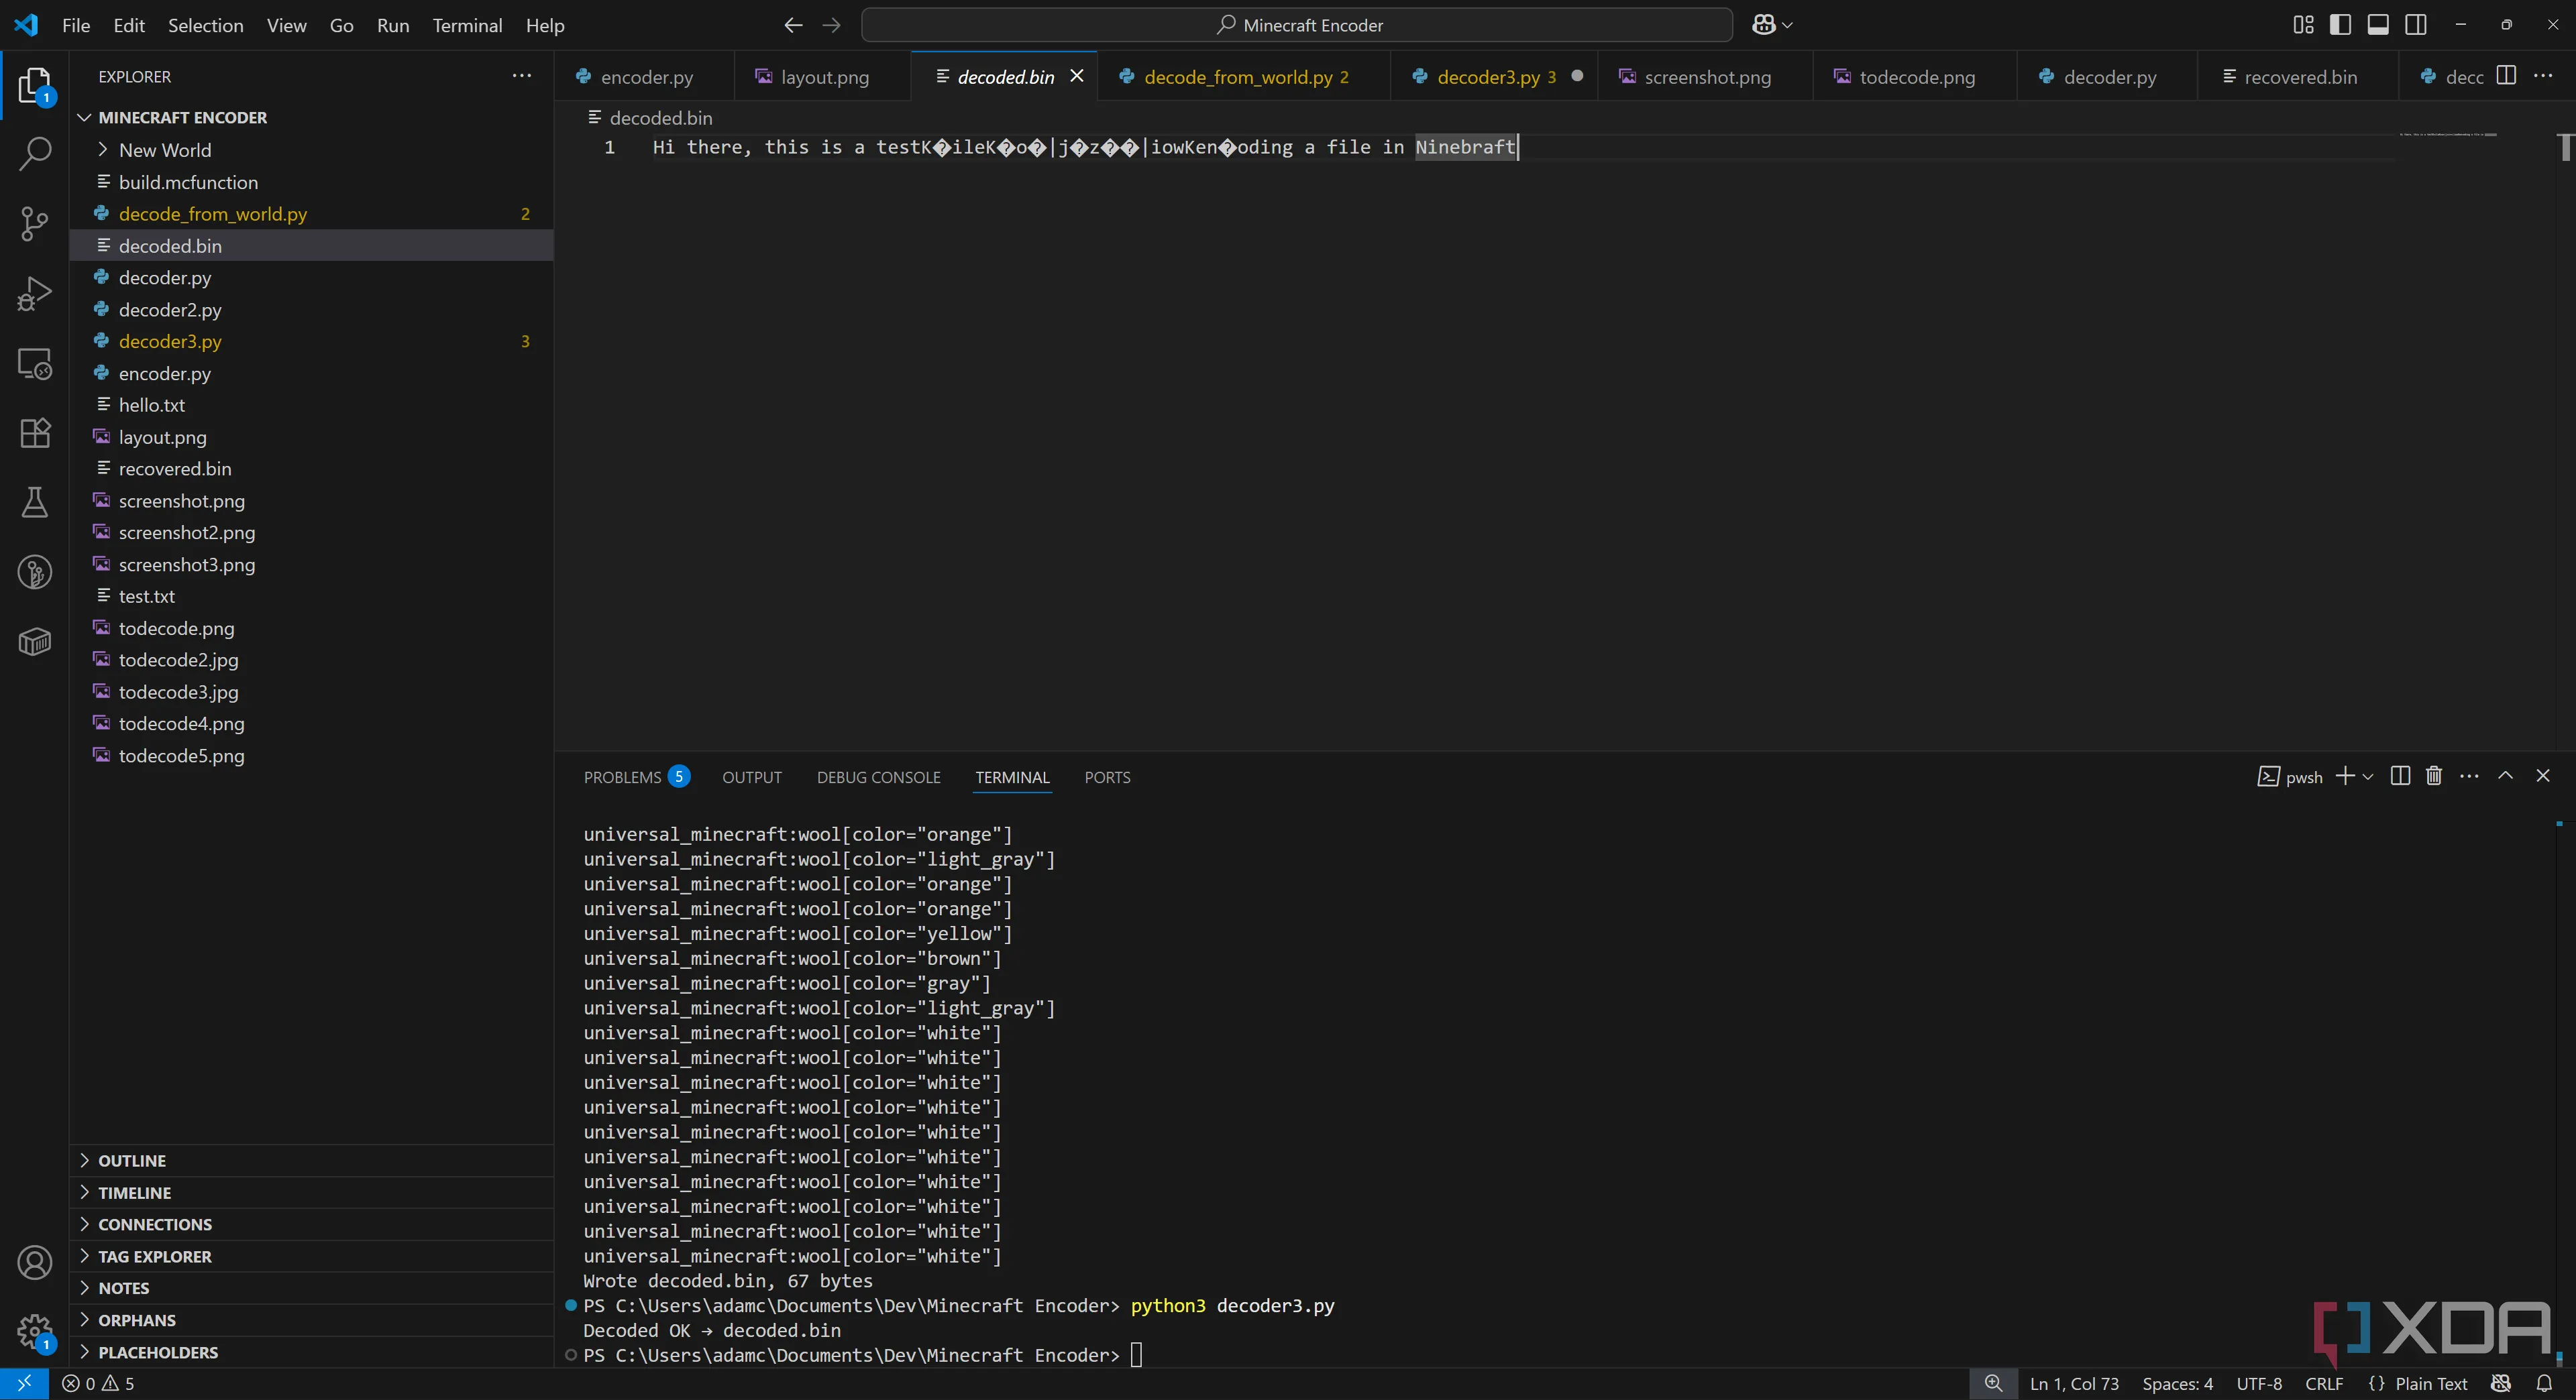Open the Search view in the activity bar
Viewport: 2576px width, 1400px height.
click(34, 154)
